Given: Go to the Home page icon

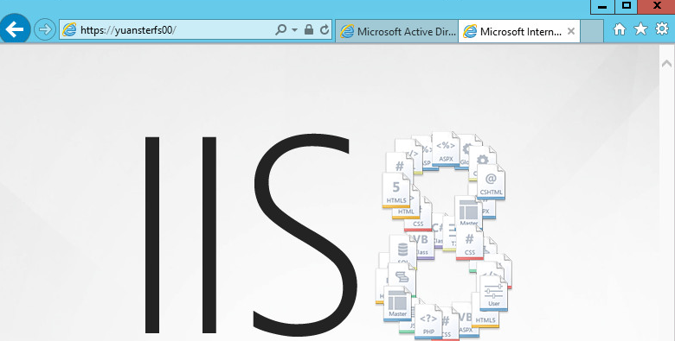Looking at the screenshot, I should coord(619,29).
